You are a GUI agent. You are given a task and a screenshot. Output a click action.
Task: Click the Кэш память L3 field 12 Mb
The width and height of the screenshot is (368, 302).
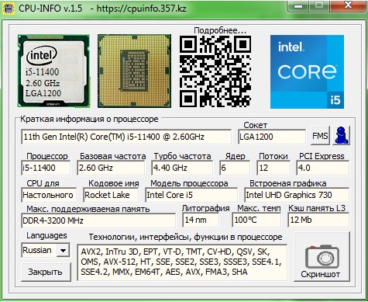click(318, 220)
